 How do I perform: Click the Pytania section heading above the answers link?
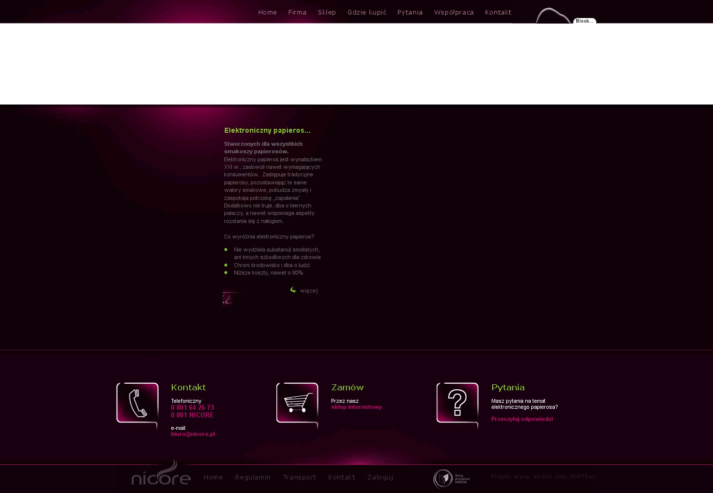pyautogui.click(x=508, y=387)
